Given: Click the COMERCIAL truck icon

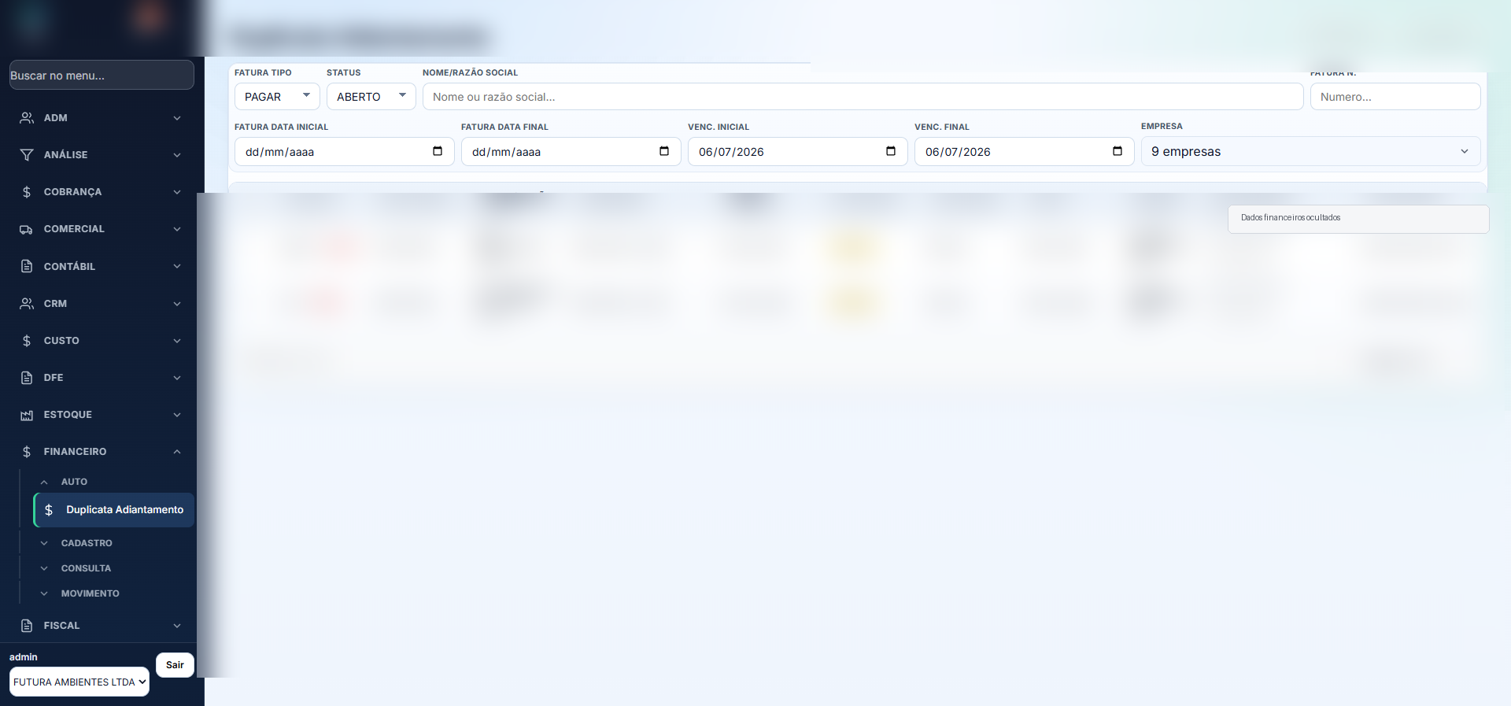Looking at the screenshot, I should (27, 229).
